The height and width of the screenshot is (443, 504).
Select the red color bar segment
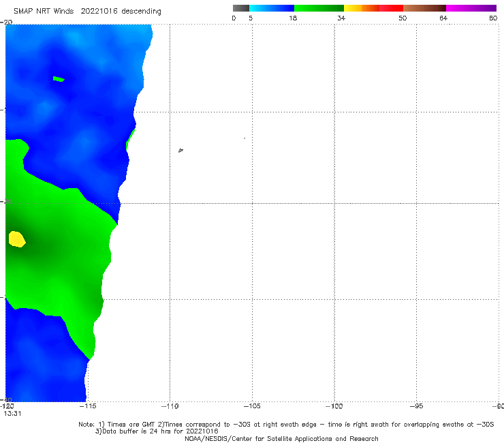tap(391, 8)
